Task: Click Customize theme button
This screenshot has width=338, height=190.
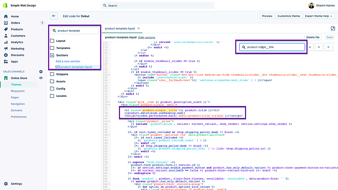Action: [x=289, y=16]
